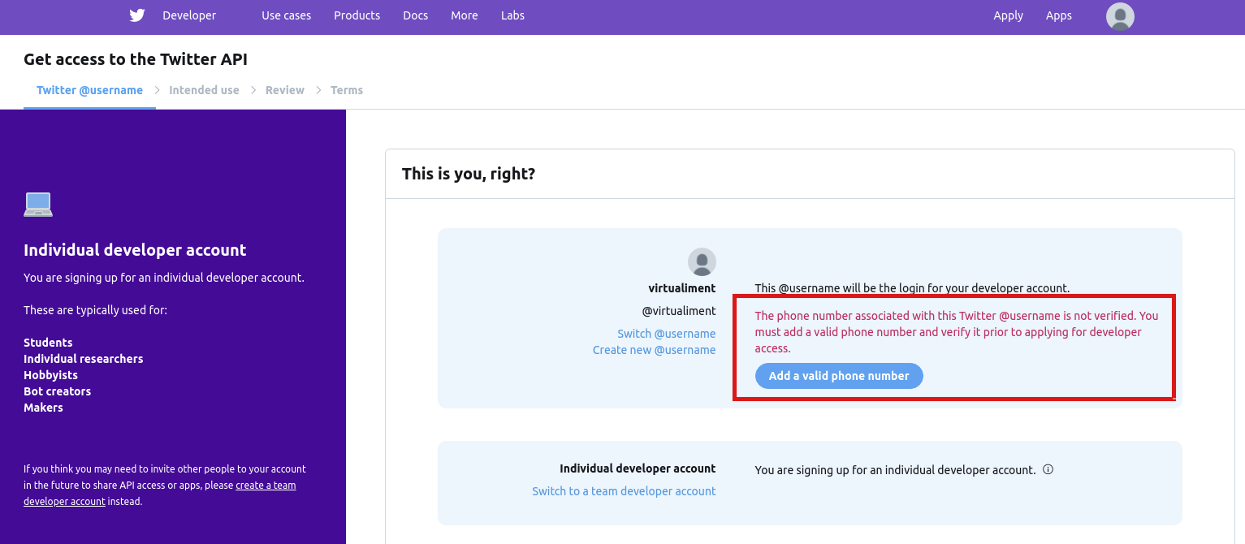Open the profile avatar in top bar
This screenshot has width=1245, height=544.
[1120, 16]
